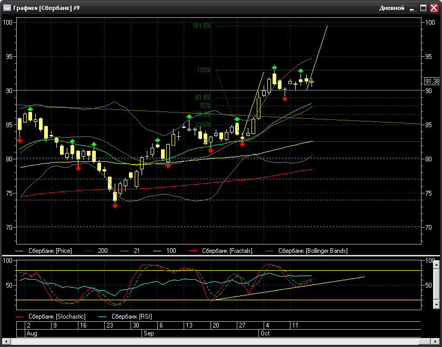Select the Сбербанк [Bollinger Bands] legend
The image size is (442, 347).
pos(313,251)
